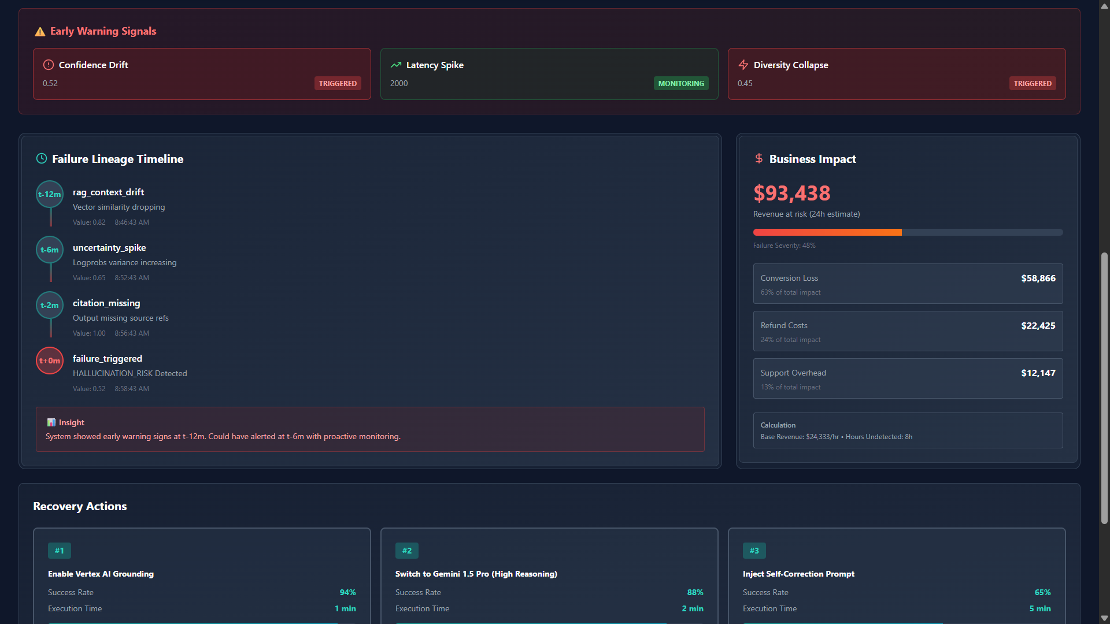The image size is (1110, 624).
Task: Click the Business Impact dollar sign icon
Action: [x=759, y=159]
